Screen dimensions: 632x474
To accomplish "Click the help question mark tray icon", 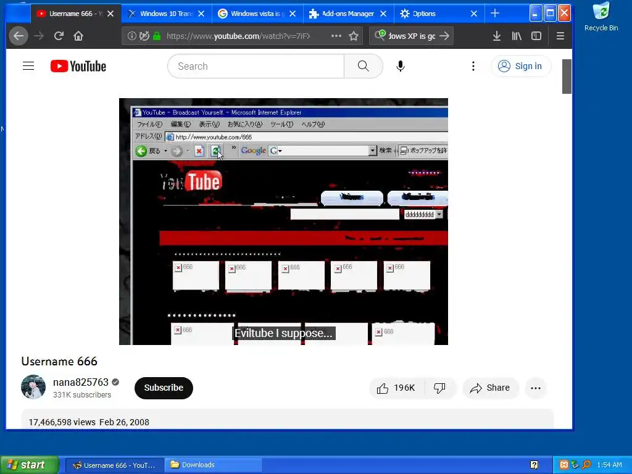I will click(x=534, y=465).
